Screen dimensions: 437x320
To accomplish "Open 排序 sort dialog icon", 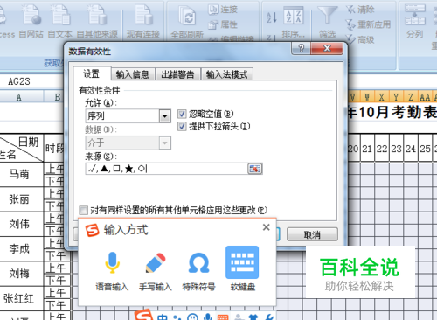I will (294, 23).
